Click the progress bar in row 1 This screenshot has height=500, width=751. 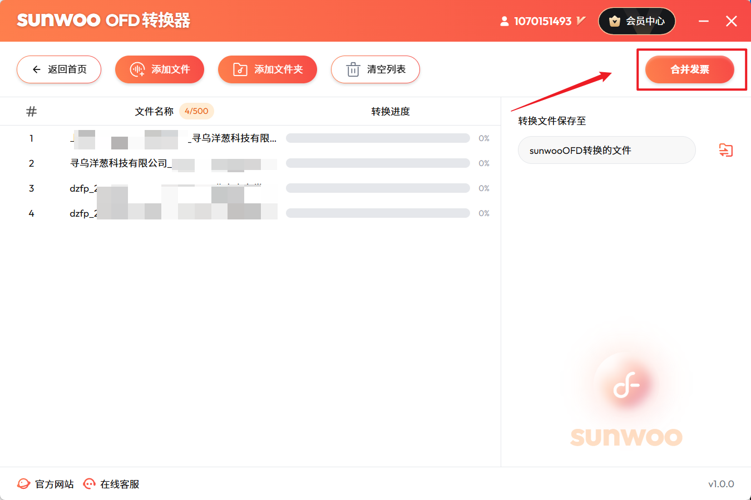coord(378,138)
